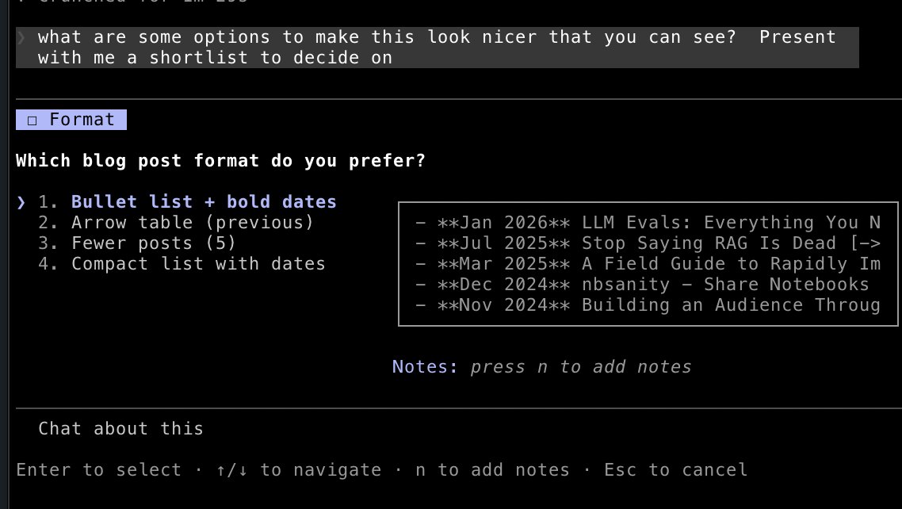Choose the "Arrow table (previous)" option
Screen dimensions: 902x509
pos(192,223)
